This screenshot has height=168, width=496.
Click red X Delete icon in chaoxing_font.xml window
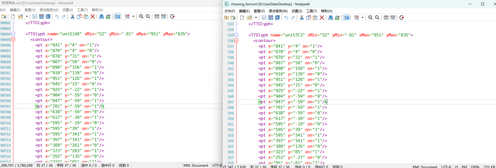(x=322, y=18)
